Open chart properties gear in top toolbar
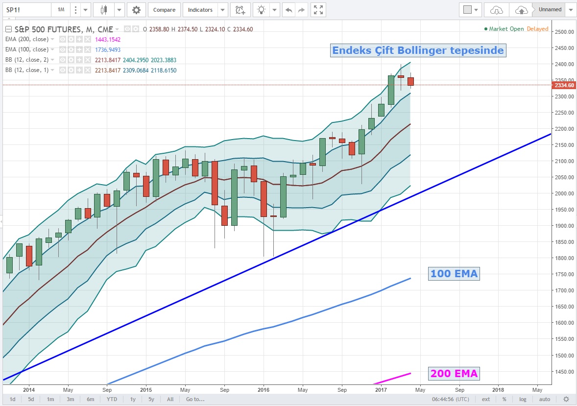 click(136, 10)
